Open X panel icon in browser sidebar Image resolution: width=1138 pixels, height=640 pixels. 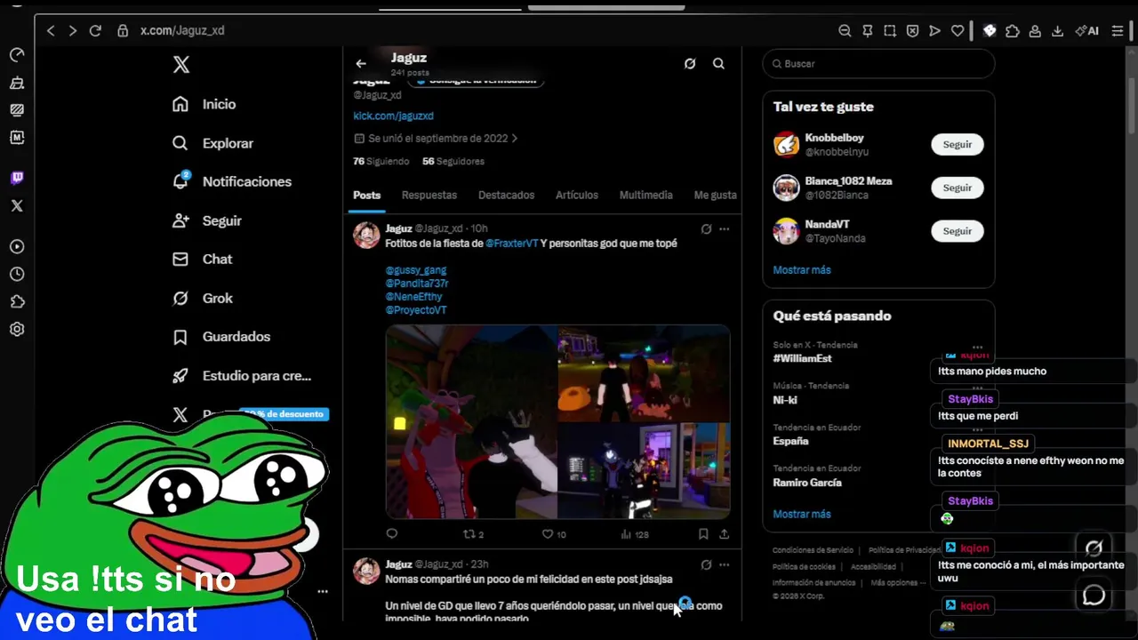point(17,205)
